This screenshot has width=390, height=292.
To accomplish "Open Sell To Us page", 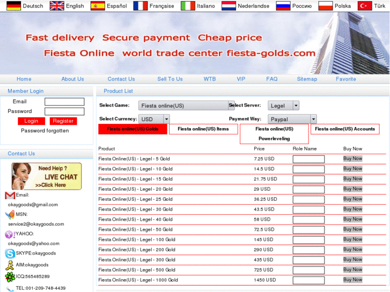I will click(x=170, y=79).
